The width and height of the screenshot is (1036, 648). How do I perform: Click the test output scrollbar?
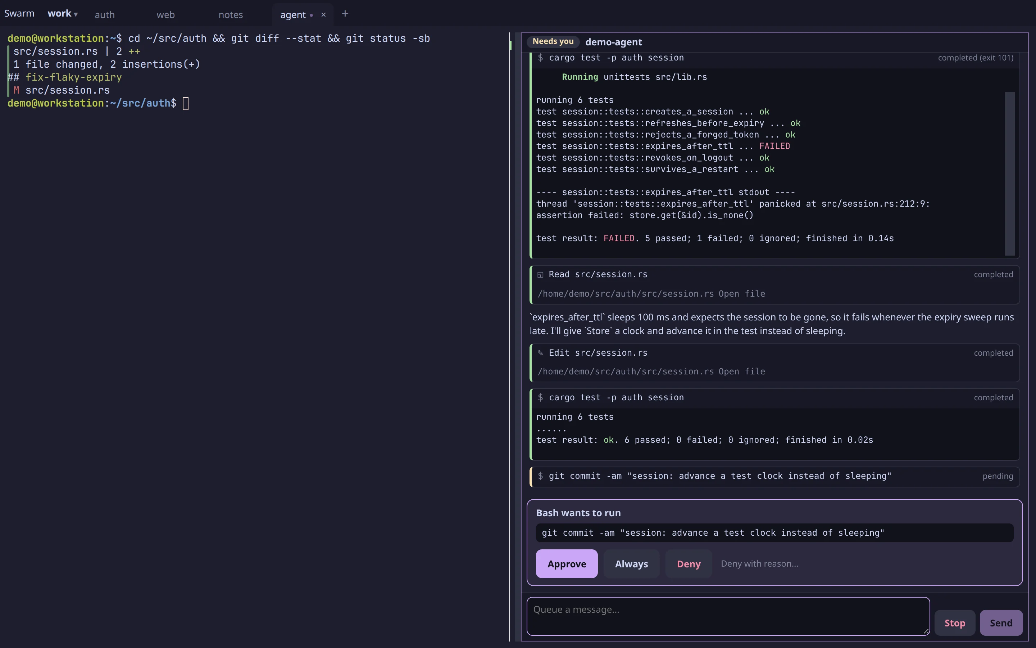pos(1010,174)
